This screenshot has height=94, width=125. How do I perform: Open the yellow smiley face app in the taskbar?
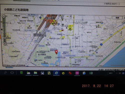tap(63, 73)
